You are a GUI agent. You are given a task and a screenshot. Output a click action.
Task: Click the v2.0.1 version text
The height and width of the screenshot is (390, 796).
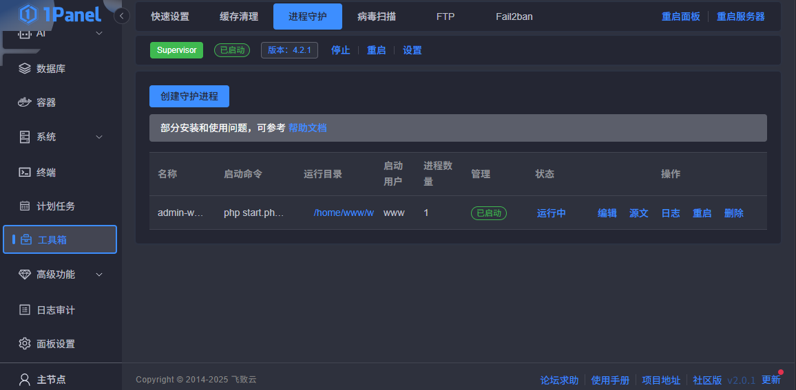coord(742,380)
